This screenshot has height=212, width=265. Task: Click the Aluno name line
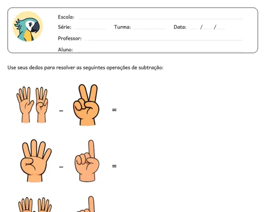(159, 51)
